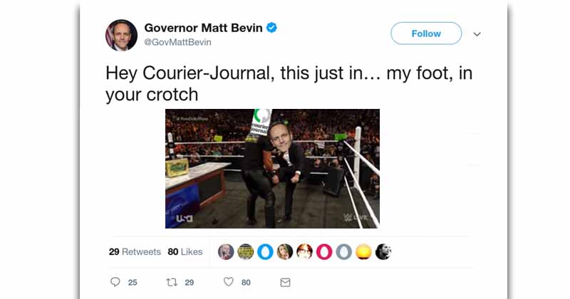This screenshot has height=299, width=570.
Task: Follow Governor Matt Bevin
Action: coord(426,33)
